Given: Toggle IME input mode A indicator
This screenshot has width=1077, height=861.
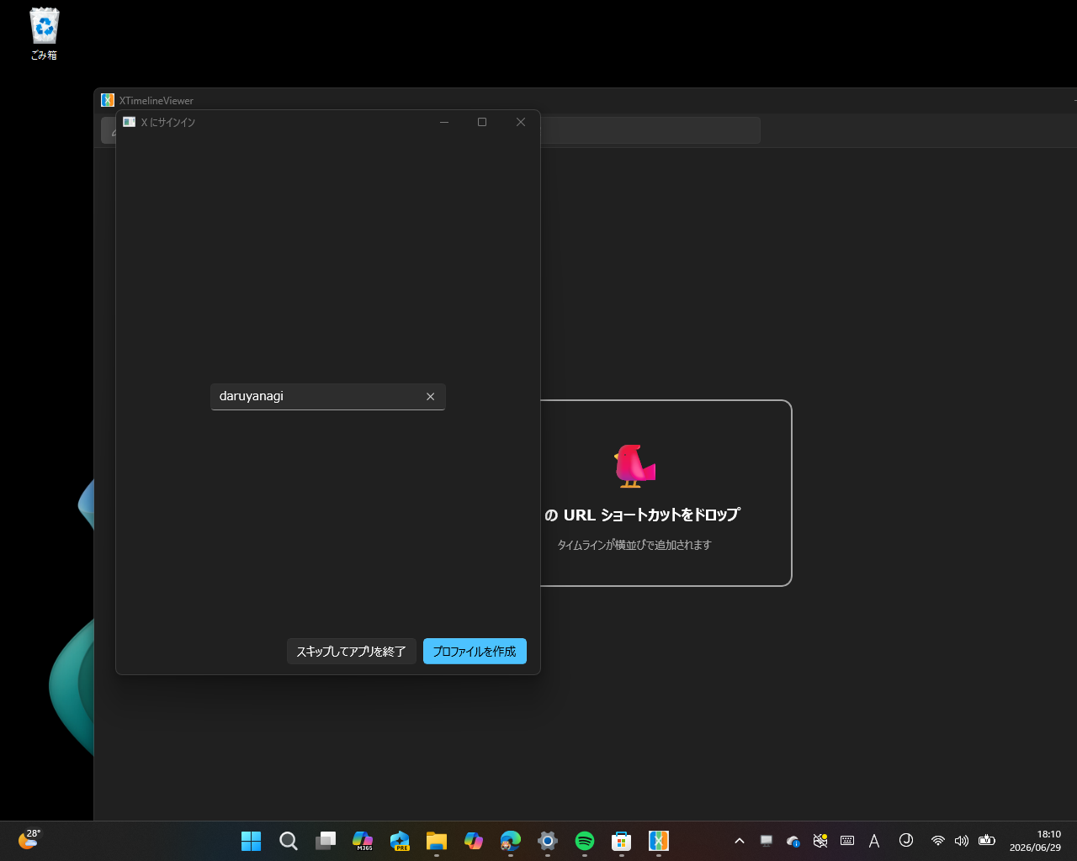Looking at the screenshot, I should point(874,841).
